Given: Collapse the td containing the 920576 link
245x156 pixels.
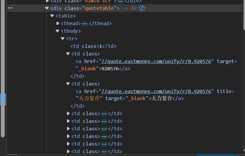Looking at the screenshot, I should tap(68, 54).
